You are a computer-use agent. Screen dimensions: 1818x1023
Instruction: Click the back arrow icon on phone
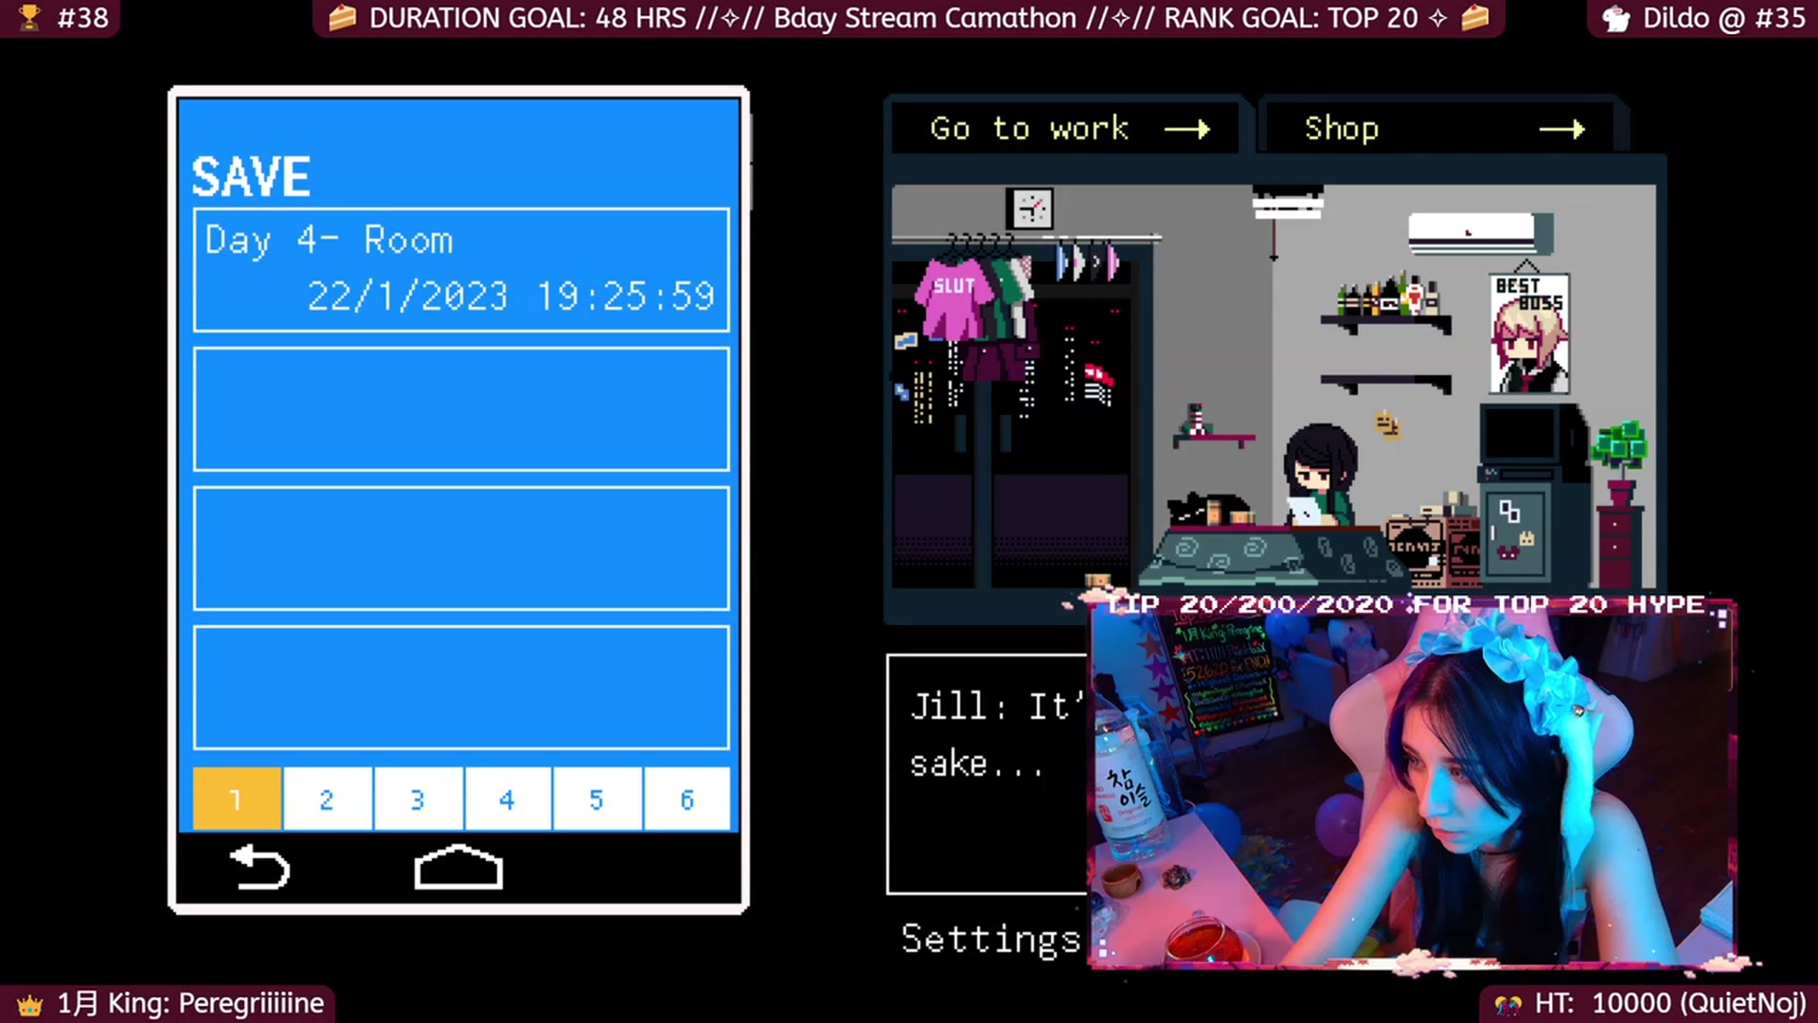click(259, 867)
